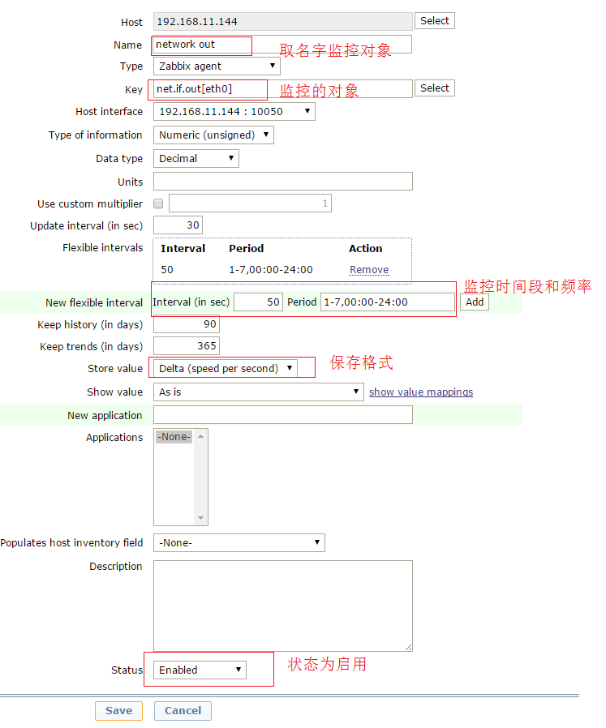The height and width of the screenshot is (728, 606).
Task: Click the interval value 50 in the table
Action: [167, 270]
